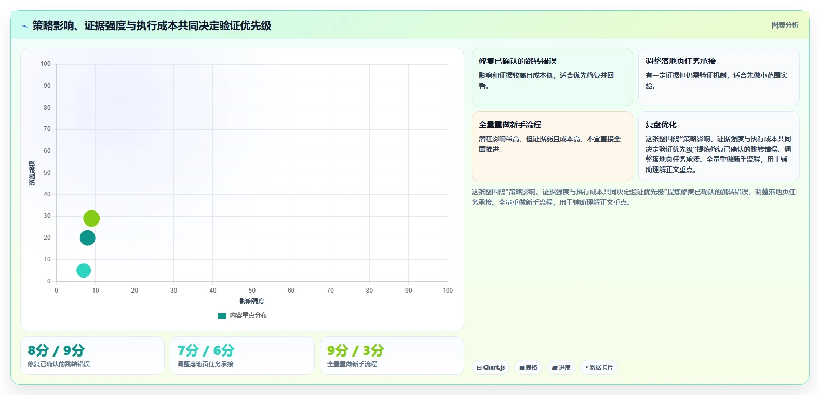This screenshot has width=820, height=395.
Task: Click the 进度 tag chip
Action: click(x=561, y=367)
